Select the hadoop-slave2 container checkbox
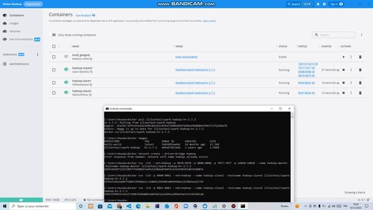Image resolution: width=373 pixels, height=210 pixels. 54,93
